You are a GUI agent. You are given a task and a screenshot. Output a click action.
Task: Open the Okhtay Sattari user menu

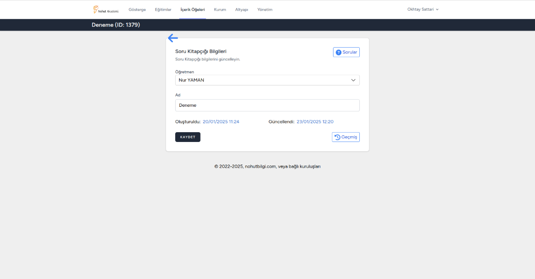(420, 9)
